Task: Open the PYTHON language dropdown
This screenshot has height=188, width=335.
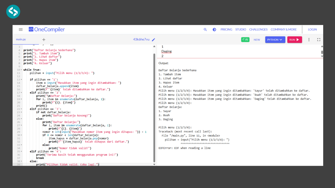Action: [x=275, y=39]
